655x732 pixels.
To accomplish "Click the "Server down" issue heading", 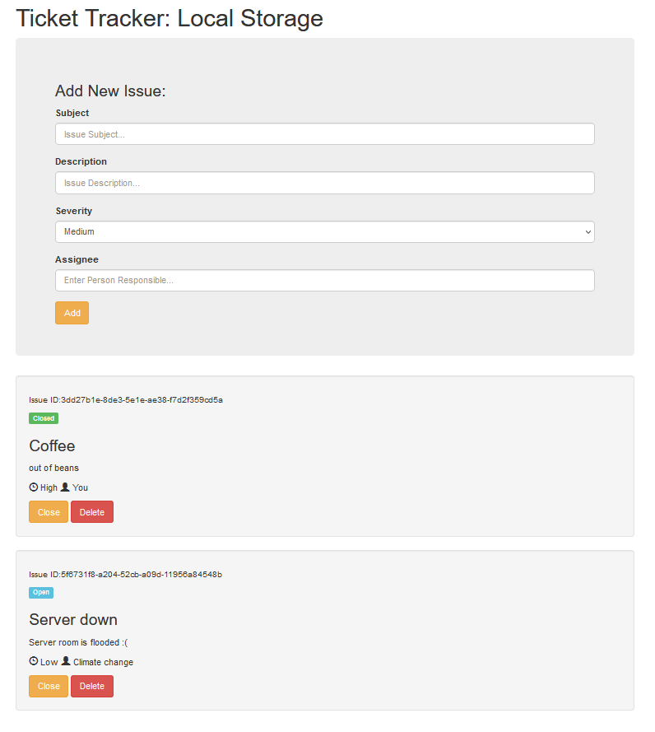I will (73, 620).
